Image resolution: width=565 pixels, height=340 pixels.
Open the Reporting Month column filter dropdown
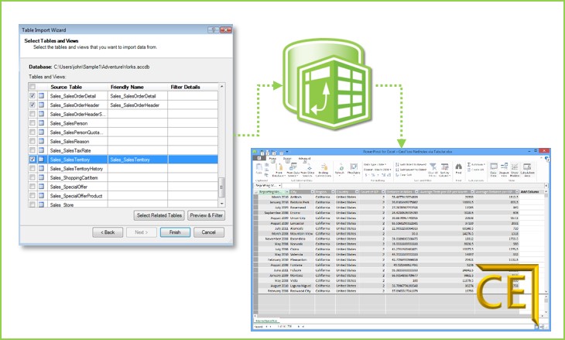click(x=287, y=192)
